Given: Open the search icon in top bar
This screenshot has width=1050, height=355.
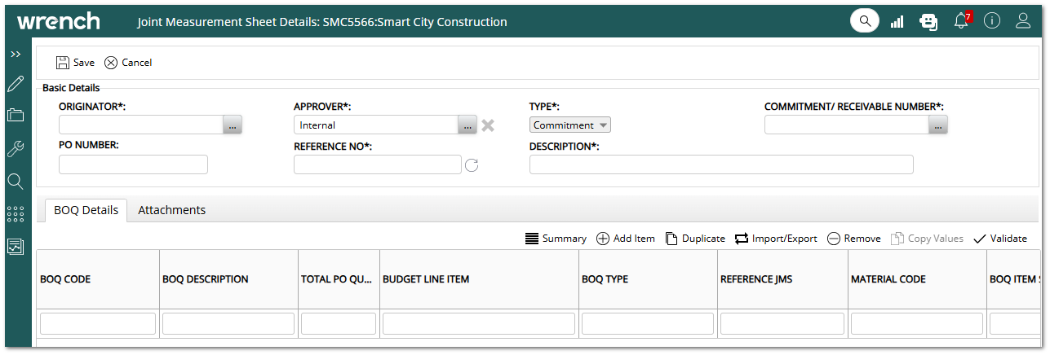Looking at the screenshot, I should point(865,20).
